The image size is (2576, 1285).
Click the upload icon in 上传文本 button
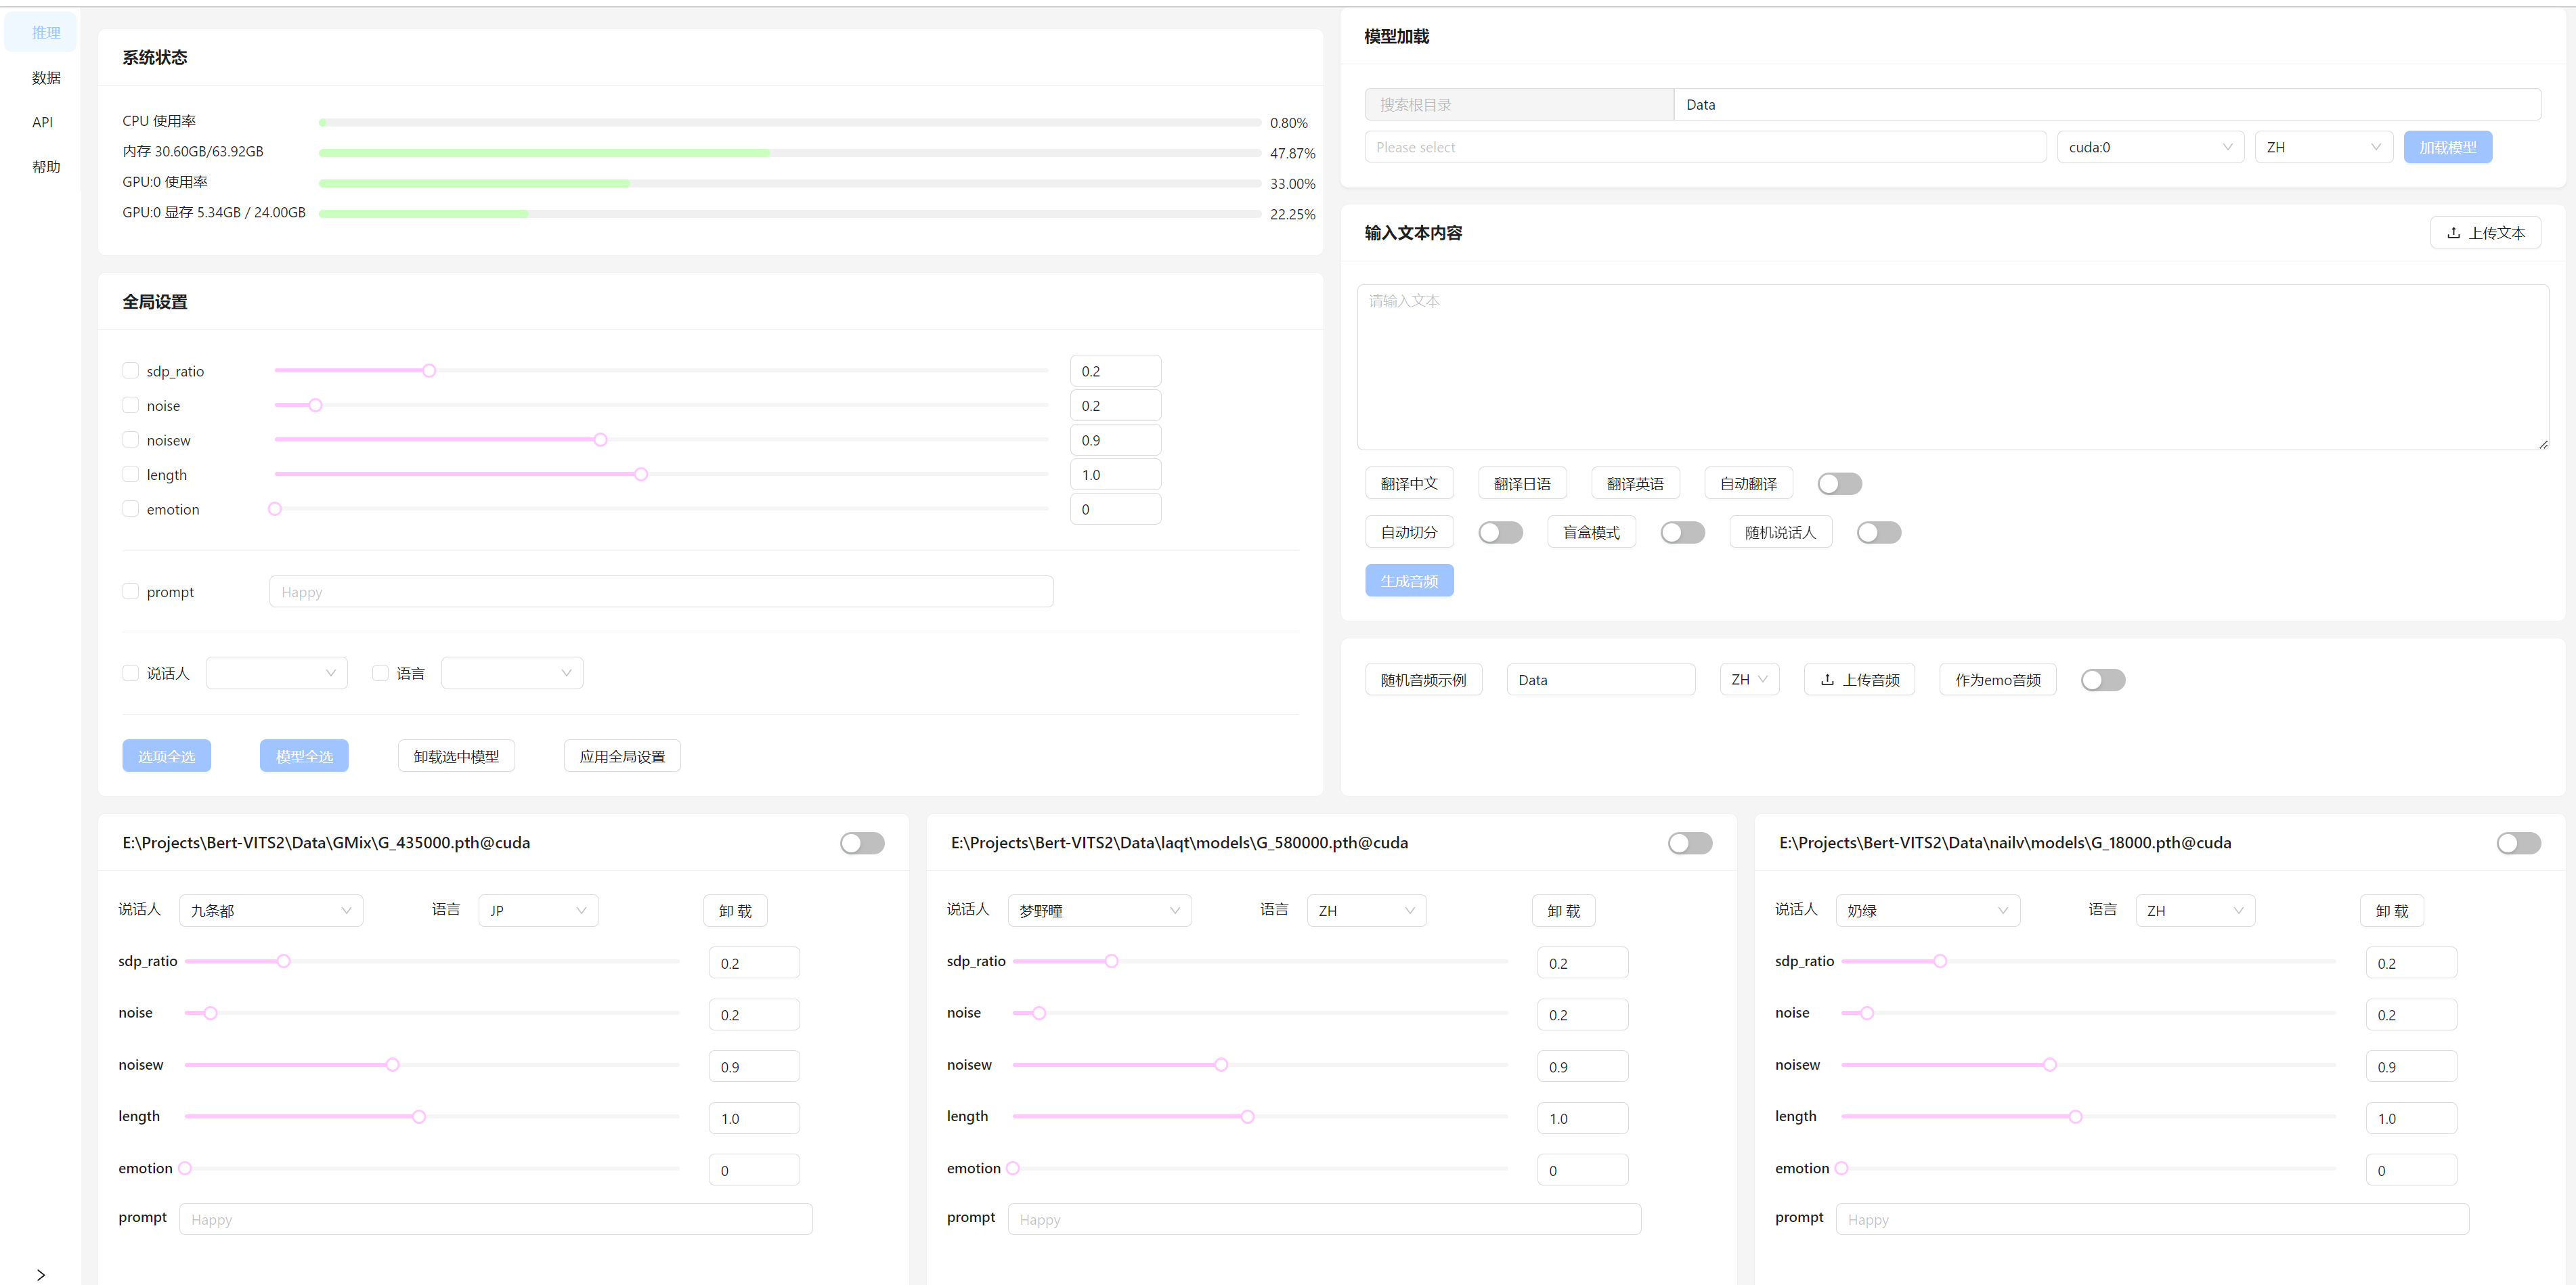(2453, 233)
